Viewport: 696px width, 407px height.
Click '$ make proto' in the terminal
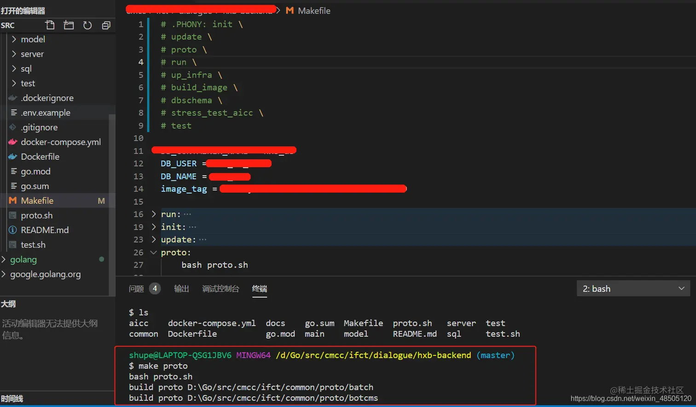click(x=158, y=366)
